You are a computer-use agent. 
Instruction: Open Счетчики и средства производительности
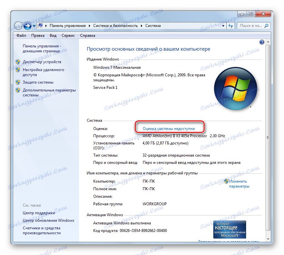[x=42, y=230]
